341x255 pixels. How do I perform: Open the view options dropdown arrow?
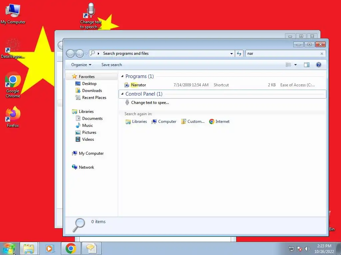click(x=295, y=65)
